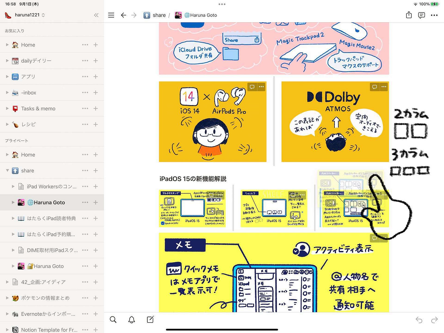Screen dimensions: 444x333
Task: Open the シェルフ SHELF iPadOS 15 thumbnail
Action: 274,209
